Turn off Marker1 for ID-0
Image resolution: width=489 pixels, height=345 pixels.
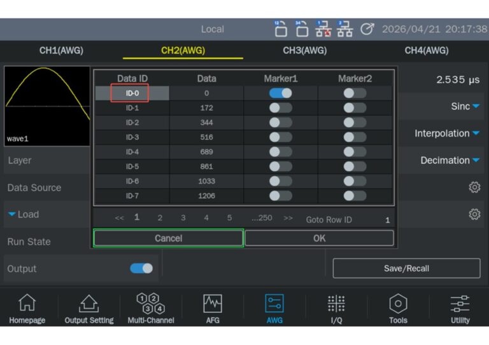click(280, 93)
